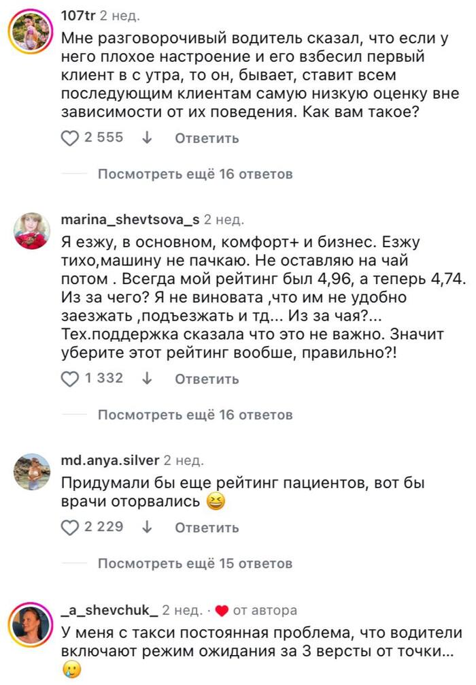Reply to marina_shevtsova_s's comment
The image size is (476, 685).
coord(207,379)
